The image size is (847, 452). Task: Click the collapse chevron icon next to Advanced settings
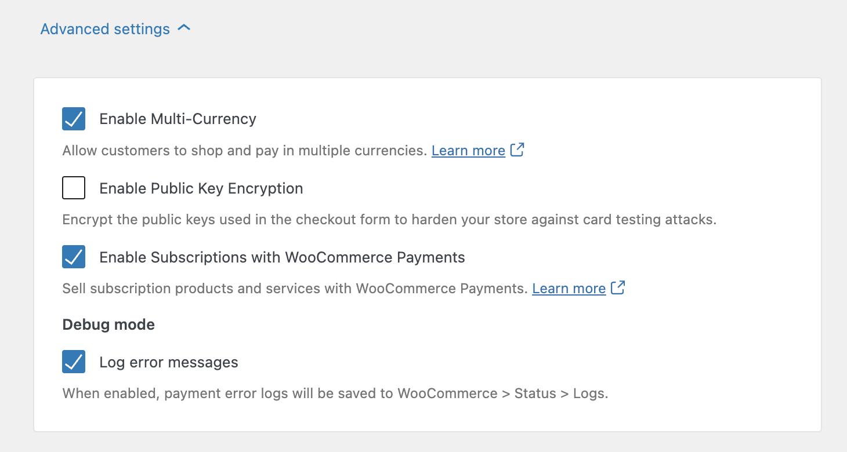(x=184, y=28)
